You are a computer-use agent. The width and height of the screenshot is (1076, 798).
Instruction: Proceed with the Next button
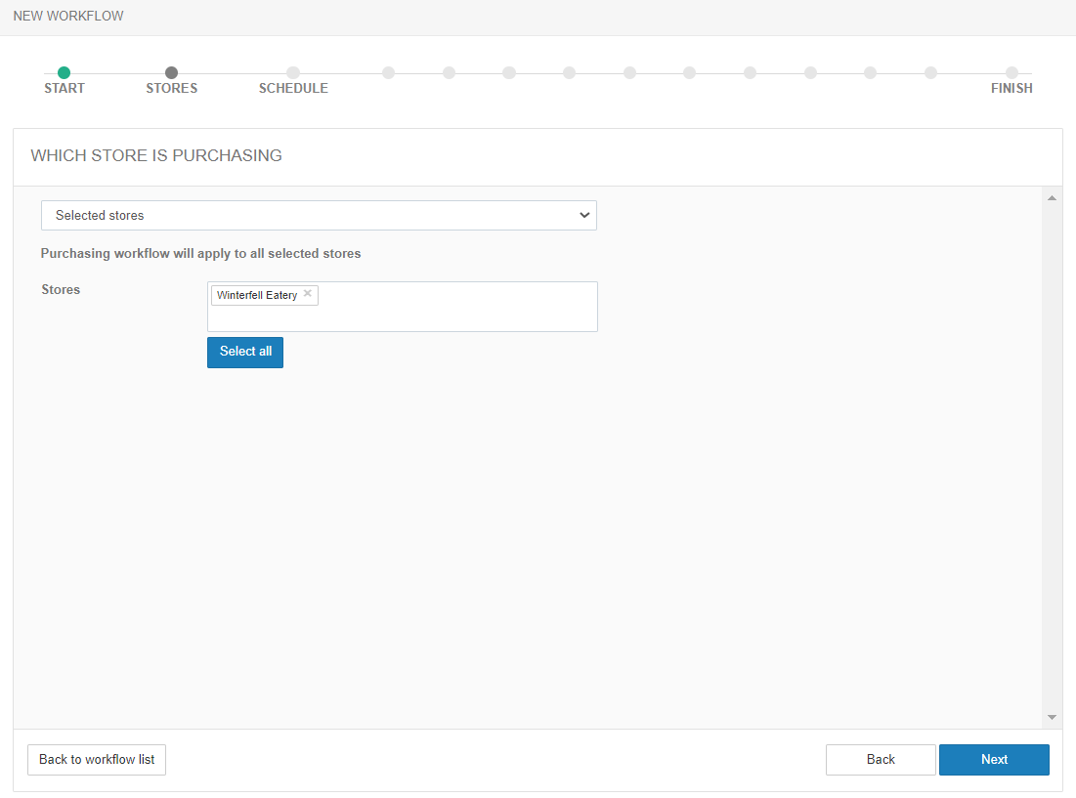[994, 759]
